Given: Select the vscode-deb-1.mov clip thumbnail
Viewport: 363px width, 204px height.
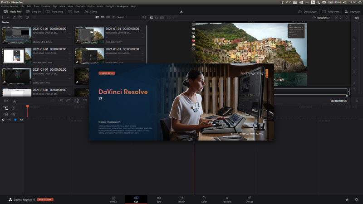Looking at the screenshot, I should pyautogui.click(x=89, y=55).
